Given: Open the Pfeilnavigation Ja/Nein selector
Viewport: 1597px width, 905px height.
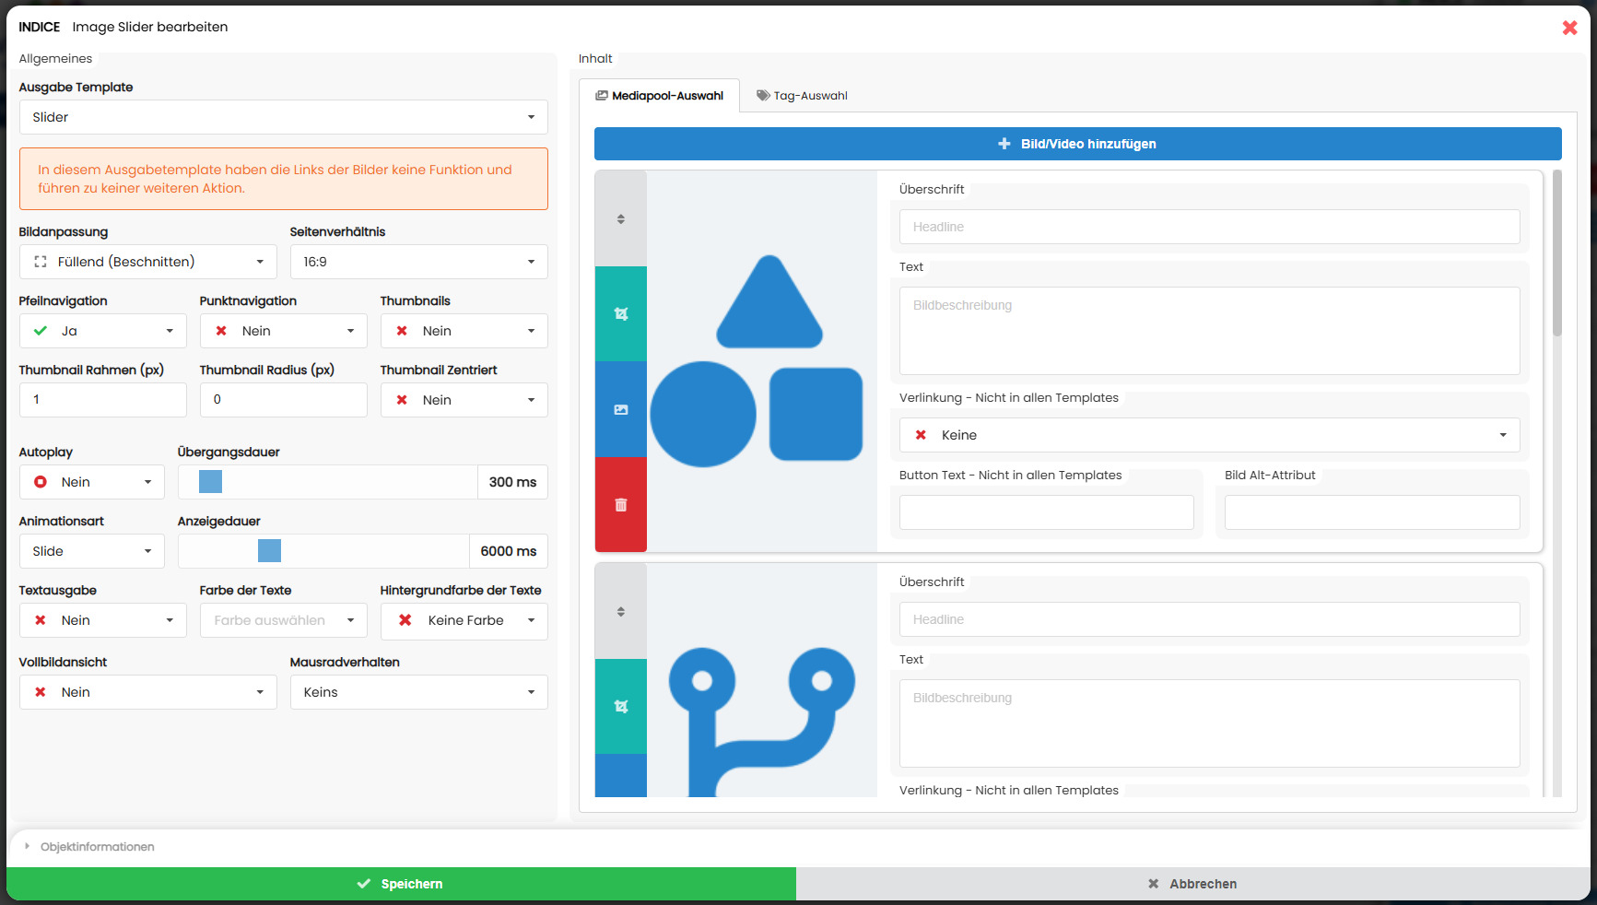Looking at the screenshot, I should 102,331.
